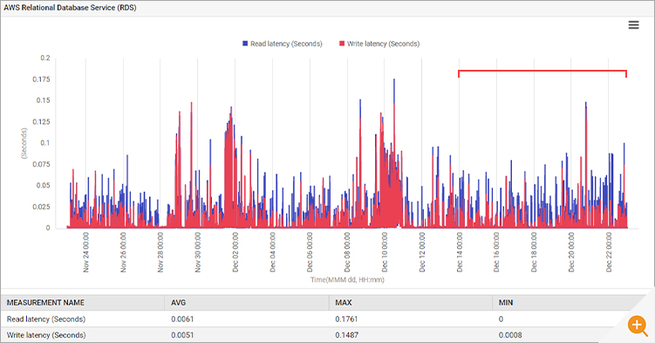This screenshot has height=343, width=655.
Task: Click the Dec 10 00:00 axis label
Action: coord(385,252)
